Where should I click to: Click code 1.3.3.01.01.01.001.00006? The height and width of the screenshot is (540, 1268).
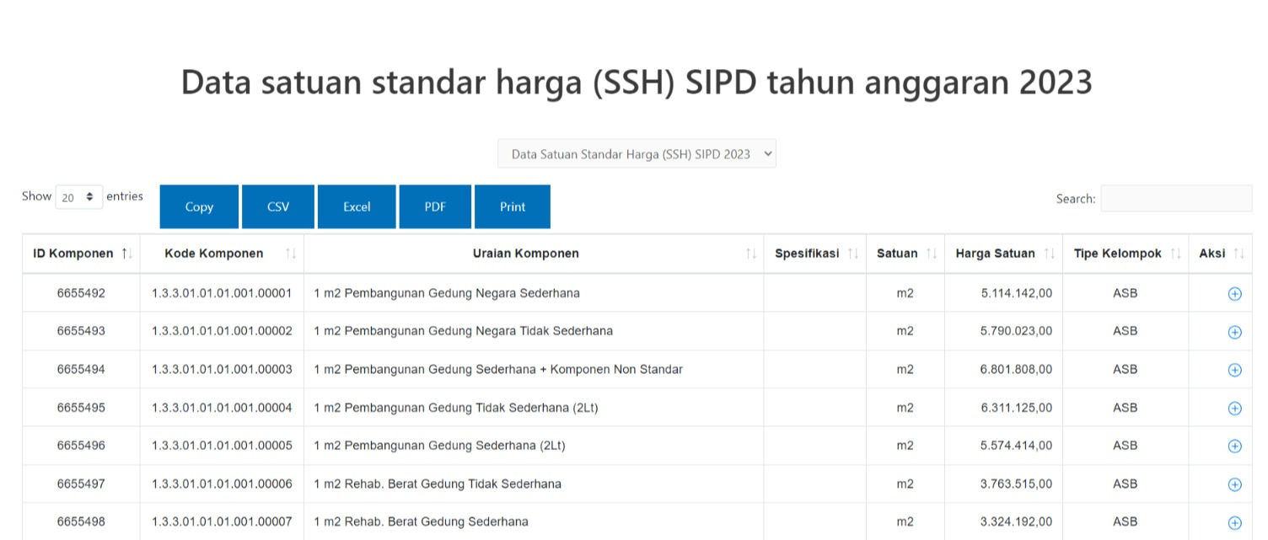pos(222,484)
